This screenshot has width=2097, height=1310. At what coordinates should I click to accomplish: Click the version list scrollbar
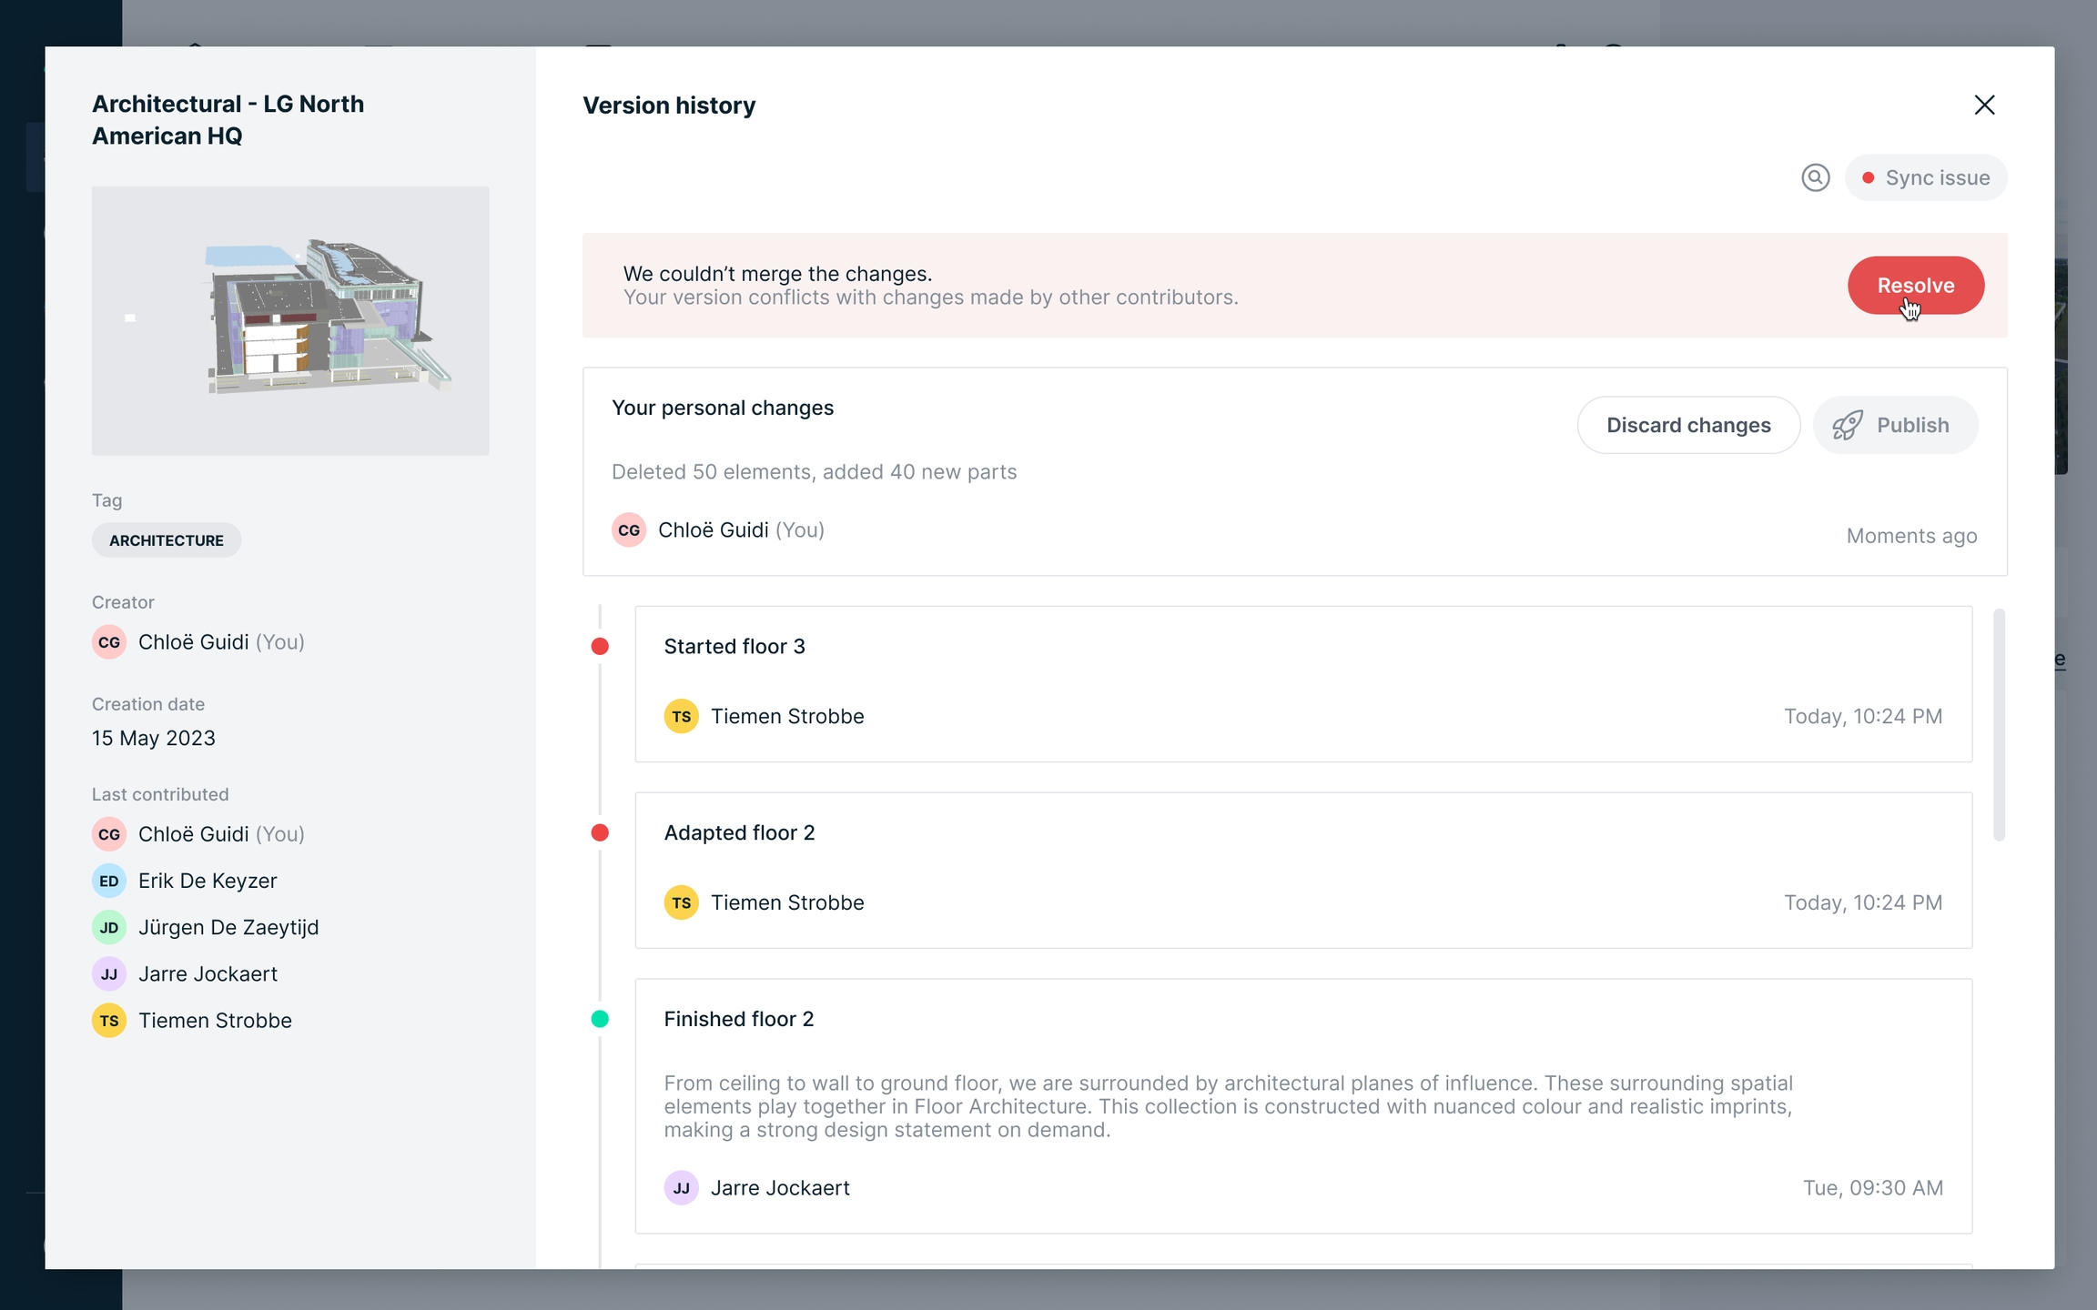point(1999,724)
